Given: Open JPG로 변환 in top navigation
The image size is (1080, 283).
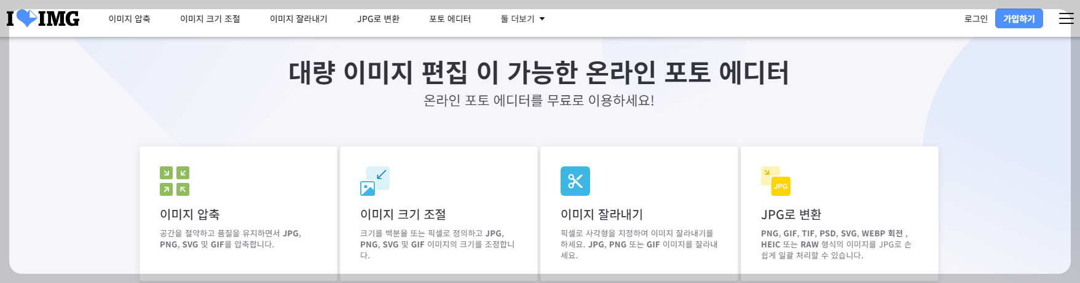Looking at the screenshot, I should pyautogui.click(x=379, y=19).
